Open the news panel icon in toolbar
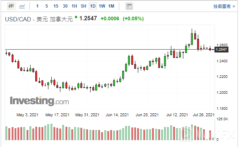Viewport: 239px width, 147px height. coord(129,6)
